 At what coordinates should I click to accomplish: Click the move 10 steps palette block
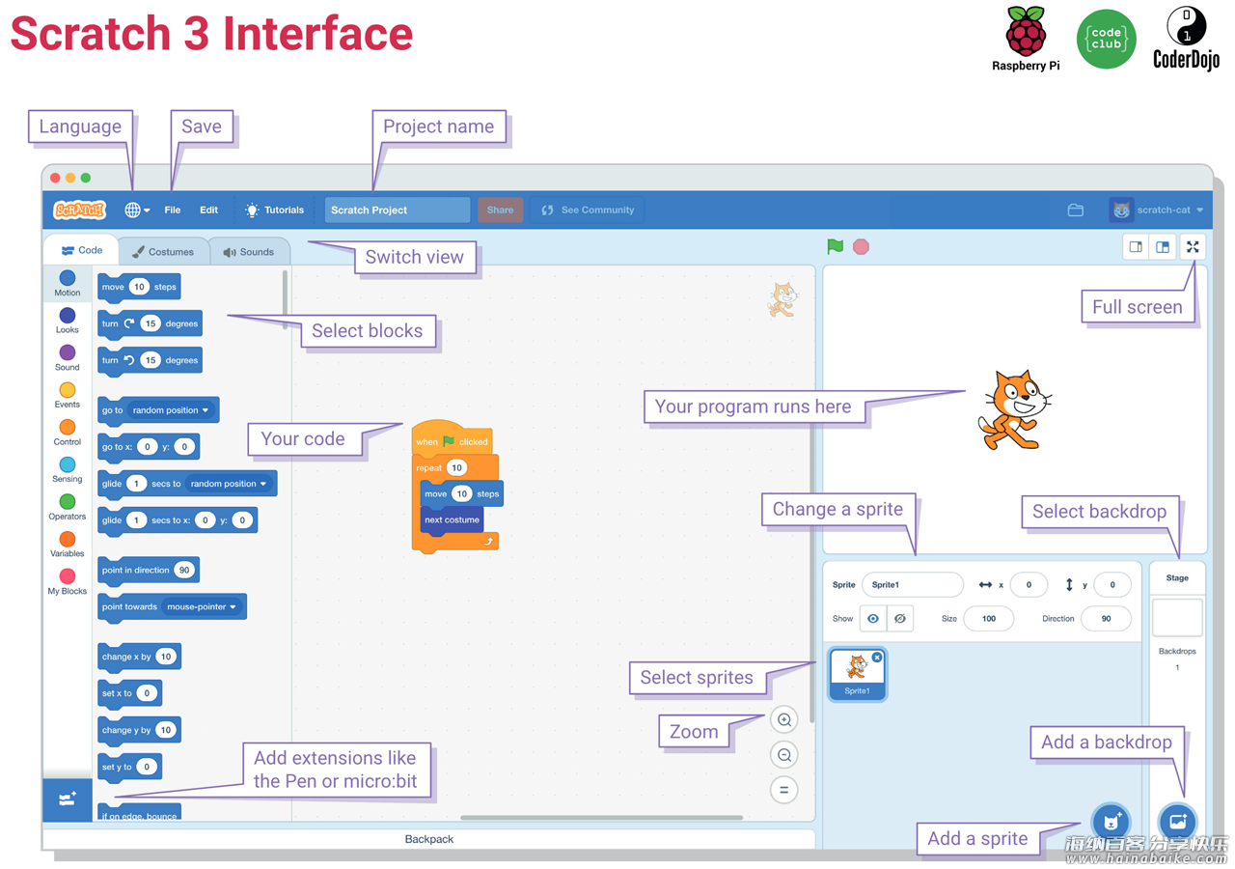[139, 287]
